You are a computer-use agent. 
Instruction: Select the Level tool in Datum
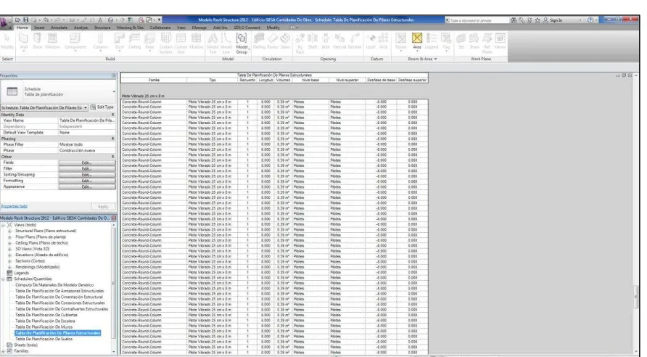point(371,41)
